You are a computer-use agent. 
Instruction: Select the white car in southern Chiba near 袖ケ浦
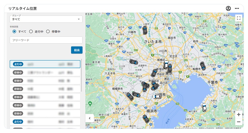click(204, 107)
